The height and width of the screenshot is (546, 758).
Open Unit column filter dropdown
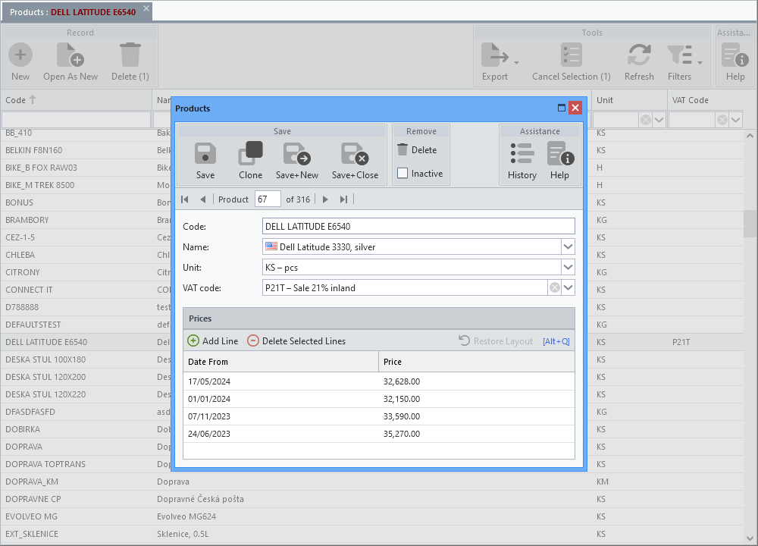point(659,120)
